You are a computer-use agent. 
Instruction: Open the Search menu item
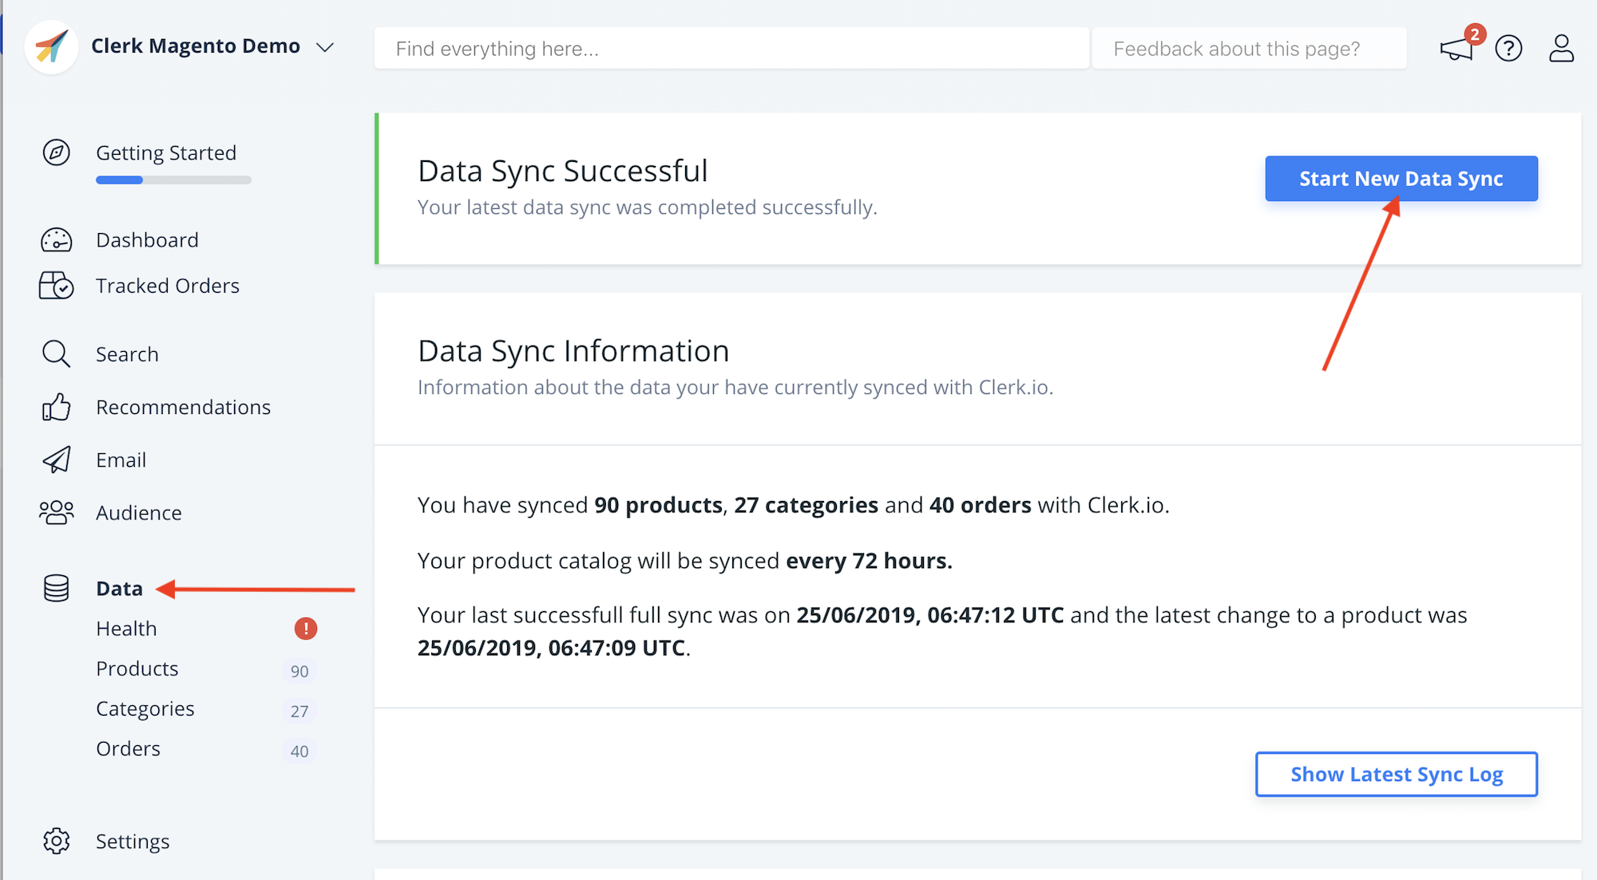click(x=127, y=354)
